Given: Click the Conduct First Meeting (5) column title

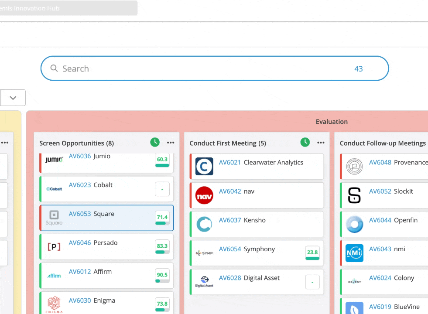Looking at the screenshot, I should 228,143.
